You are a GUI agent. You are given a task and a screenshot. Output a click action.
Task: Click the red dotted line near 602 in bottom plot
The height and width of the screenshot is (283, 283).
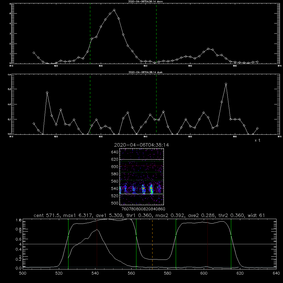pos(207,244)
